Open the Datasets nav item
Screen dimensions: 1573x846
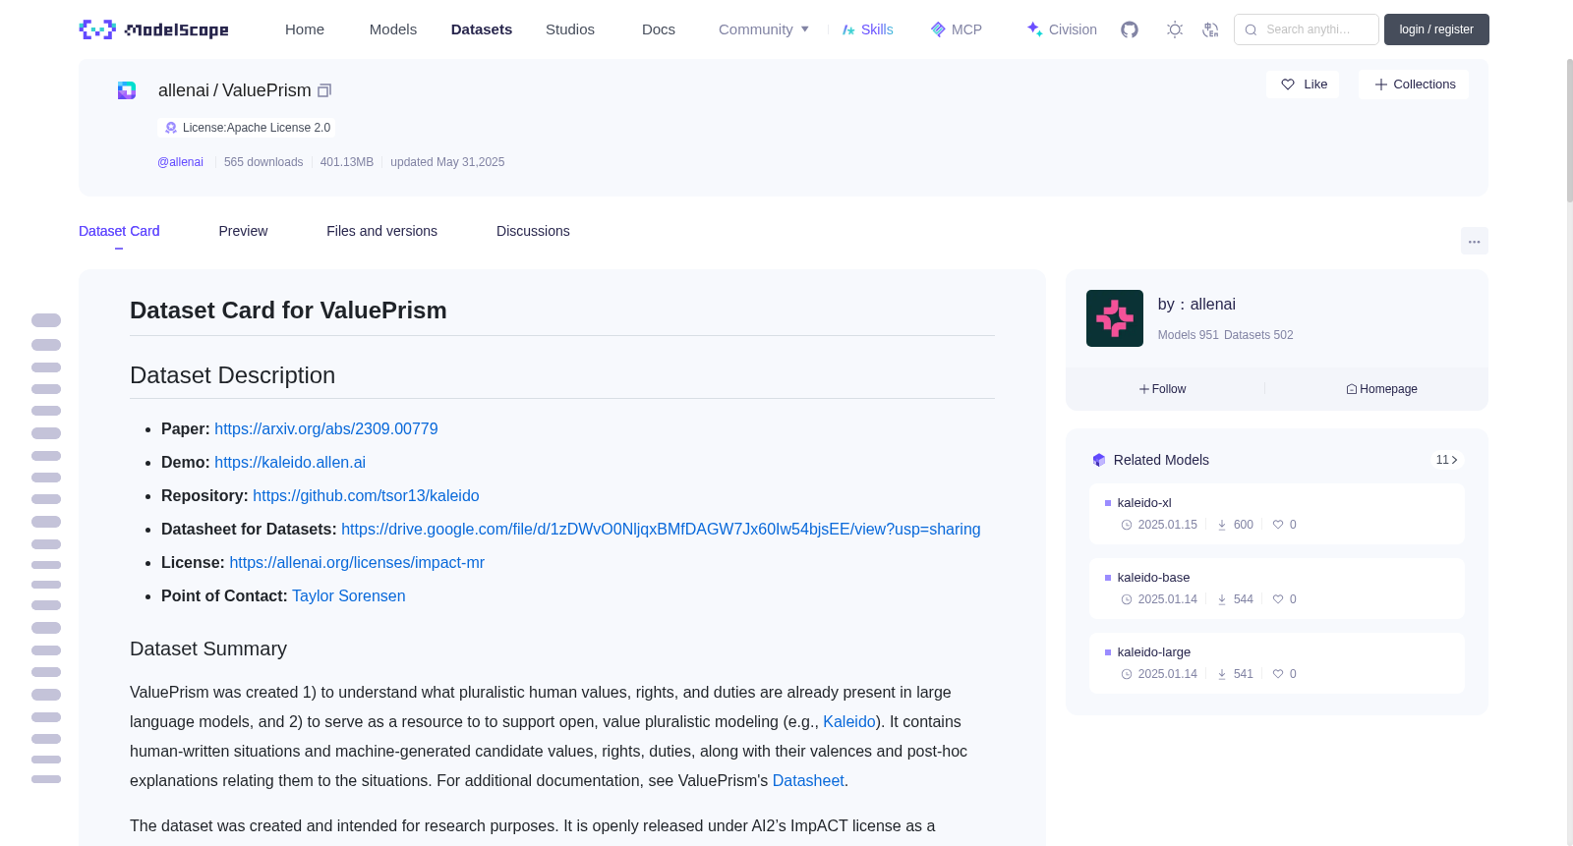click(x=482, y=29)
